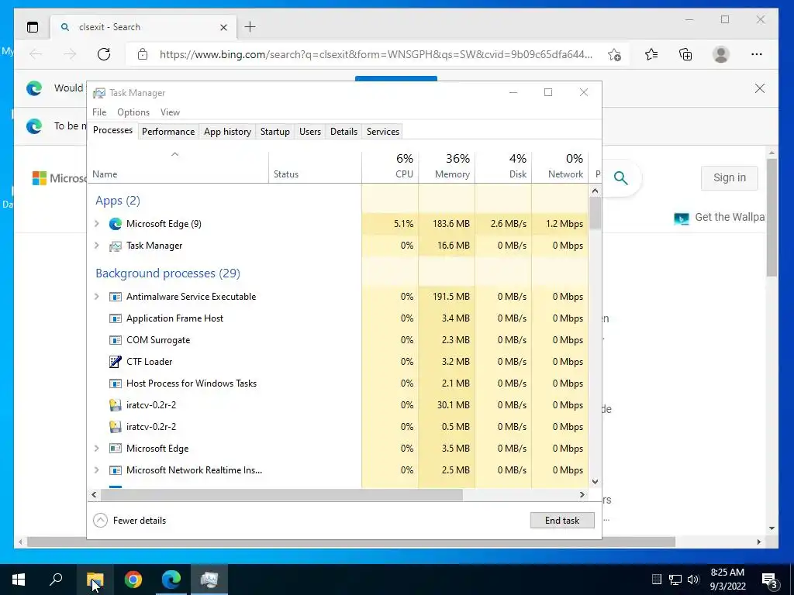Sort by the Name column header
794x595 pixels.
point(178,167)
